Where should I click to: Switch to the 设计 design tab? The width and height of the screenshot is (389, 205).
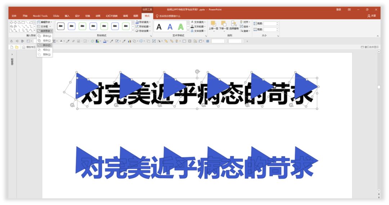click(77, 16)
